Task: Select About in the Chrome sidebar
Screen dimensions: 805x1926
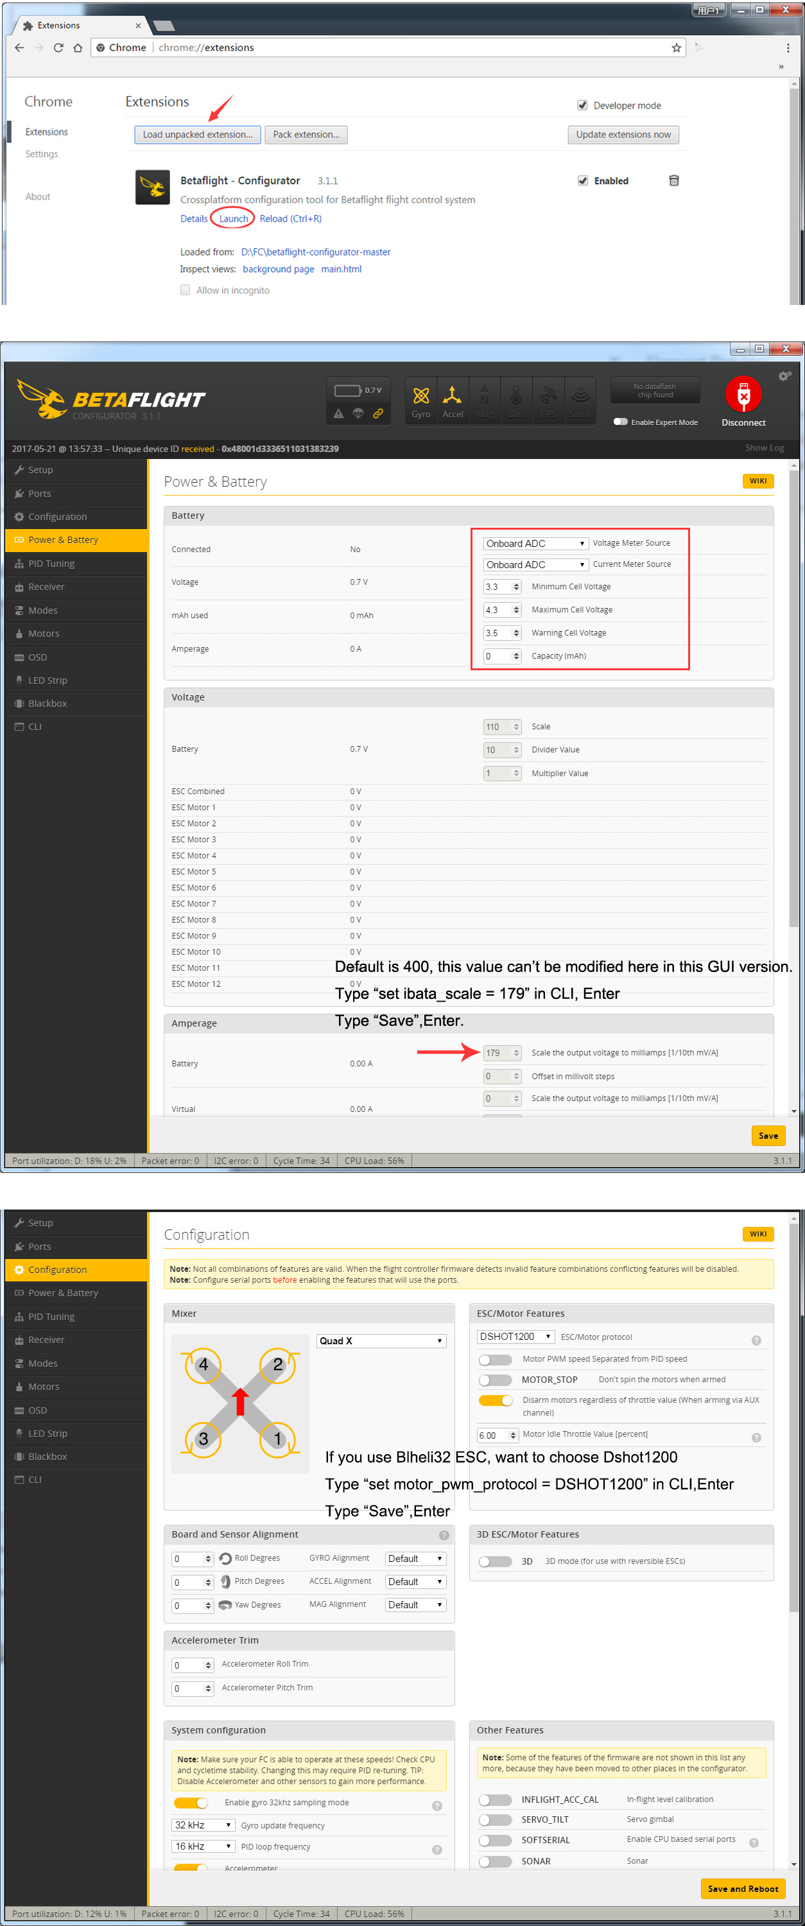Action: point(38,196)
